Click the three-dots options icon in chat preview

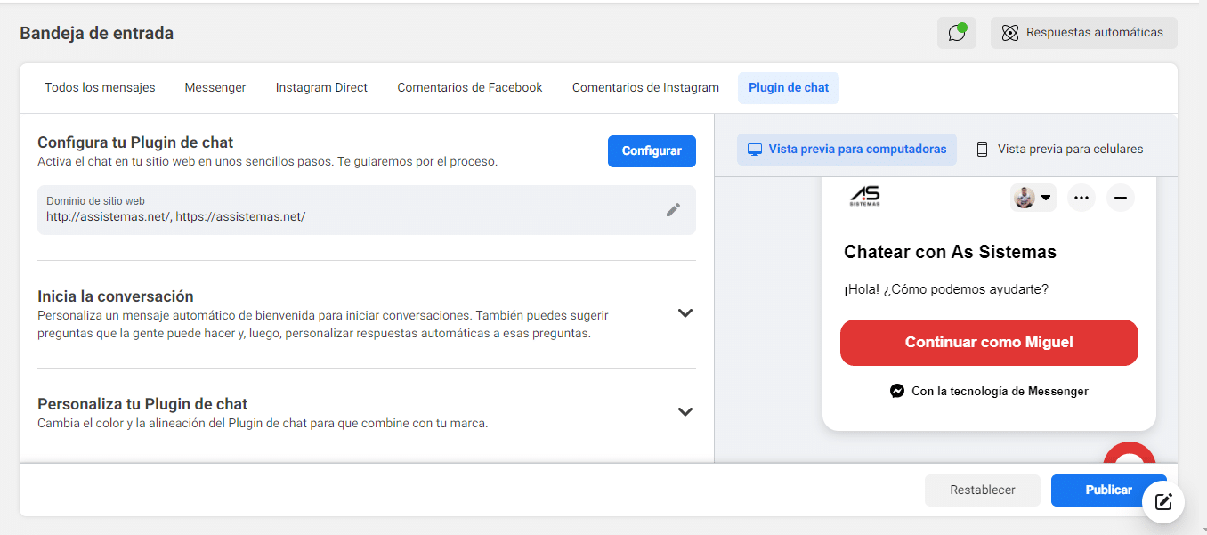pyautogui.click(x=1081, y=198)
